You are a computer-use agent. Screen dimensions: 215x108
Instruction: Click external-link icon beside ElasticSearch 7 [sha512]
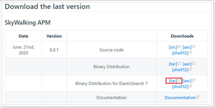tap(190, 86)
